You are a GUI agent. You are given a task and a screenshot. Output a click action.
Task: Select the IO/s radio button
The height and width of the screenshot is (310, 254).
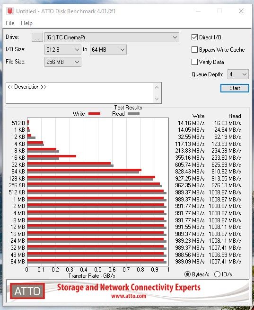pos(217,274)
